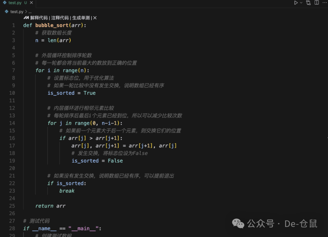
Task: Click the Python file icon in tab
Action: 5,3
